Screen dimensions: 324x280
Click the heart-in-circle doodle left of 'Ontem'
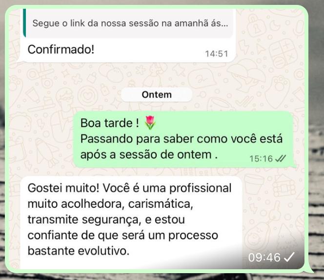(89, 95)
